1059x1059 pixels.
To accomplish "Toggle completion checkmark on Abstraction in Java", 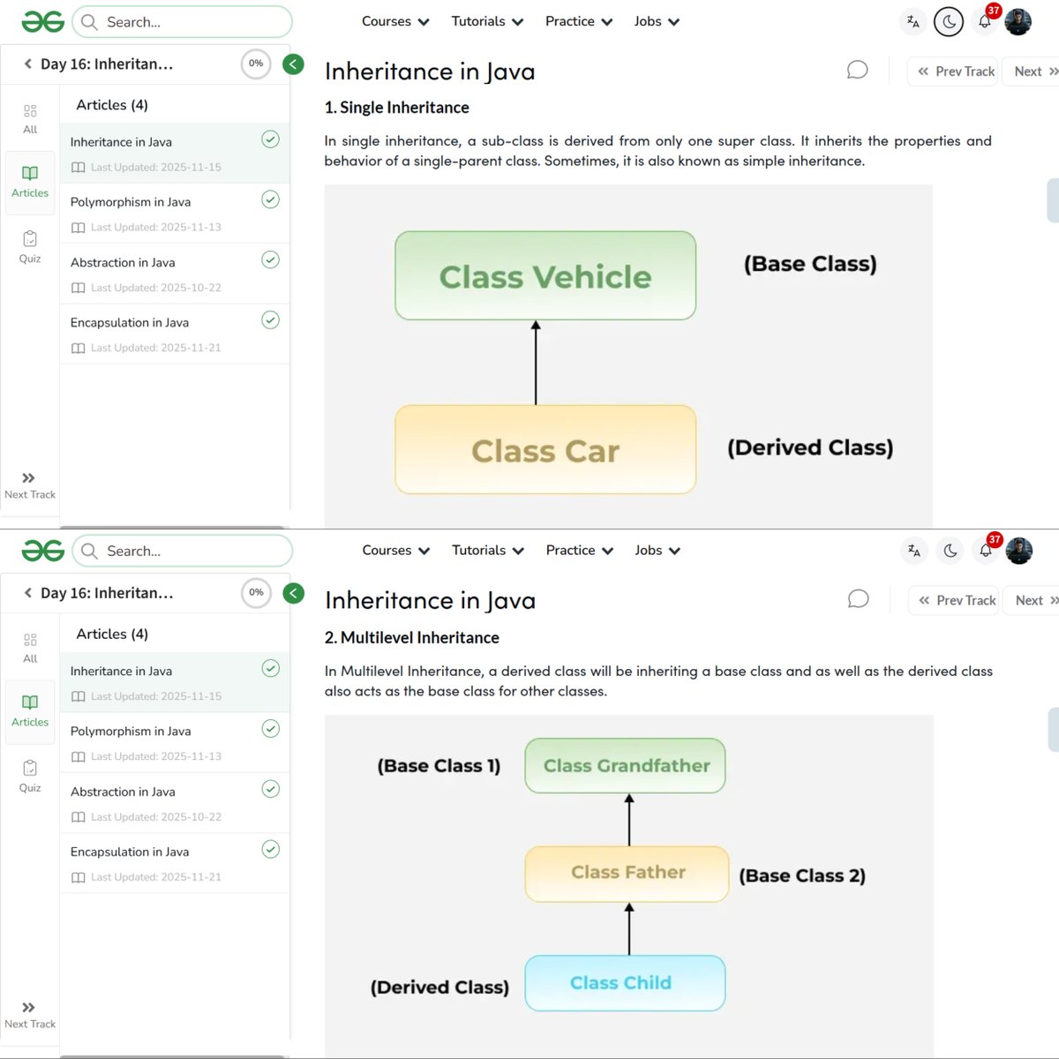I will pyautogui.click(x=270, y=259).
